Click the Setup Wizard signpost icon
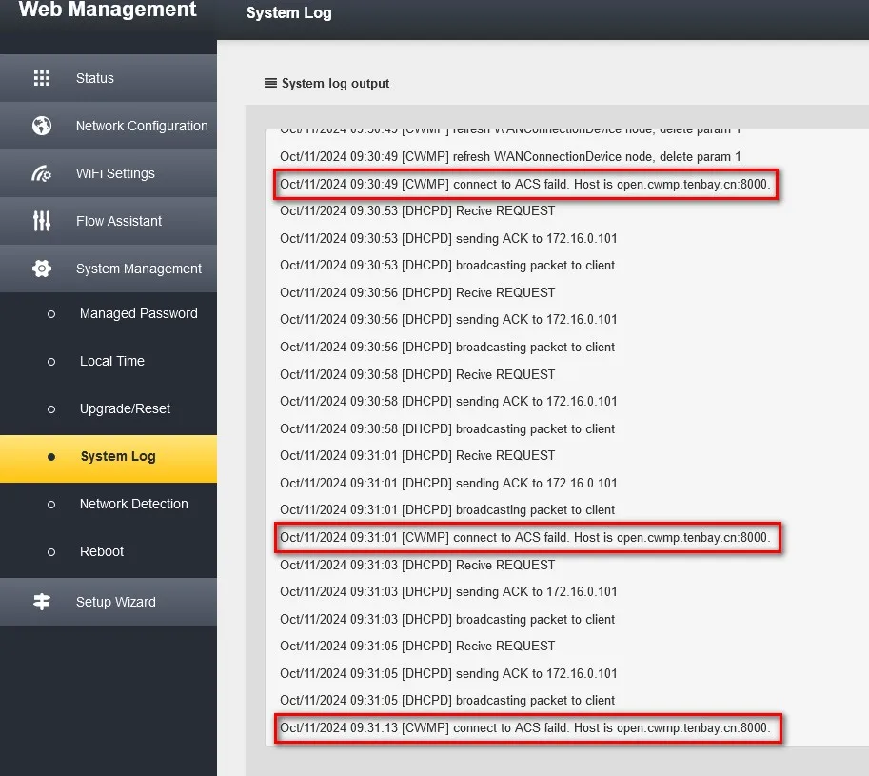The height and width of the screenshot is (776, 869). pyautogui.click(x=42, y=602)
